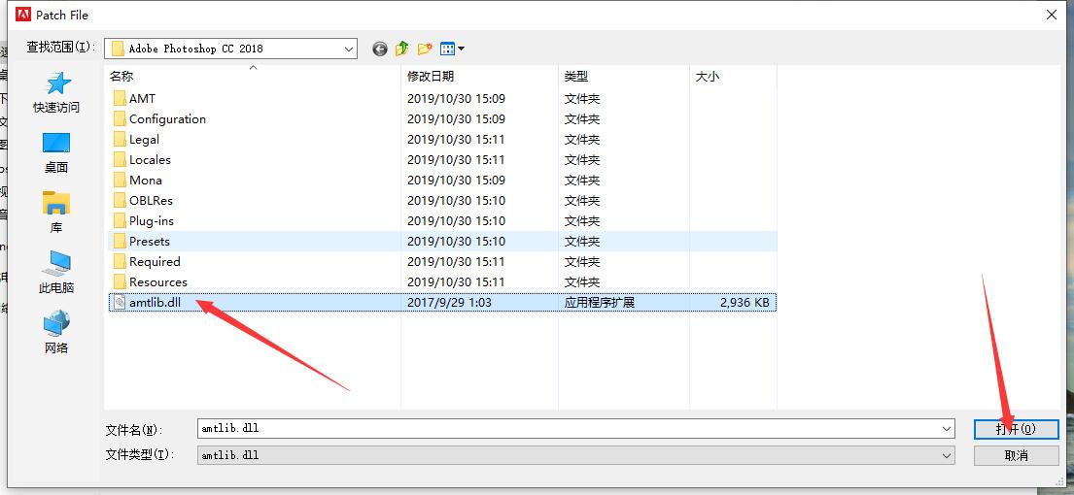Image resolution: width=1074 pixels, height=495 pixels.
Task: Select the Configuration folder icon
Action: click(120, 119)
